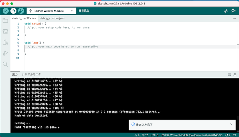Image resolution: width=239 pixels, height=137 pixels.
Task: Click the 'Writing at 0x0001e632... (22 %)' line
Action: [38, 81]
